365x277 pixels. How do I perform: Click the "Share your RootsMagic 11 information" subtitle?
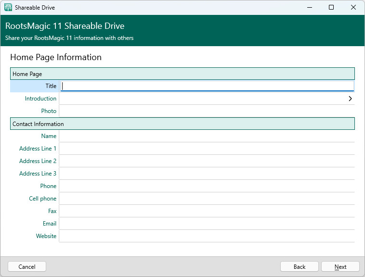(x=69, y=38)
